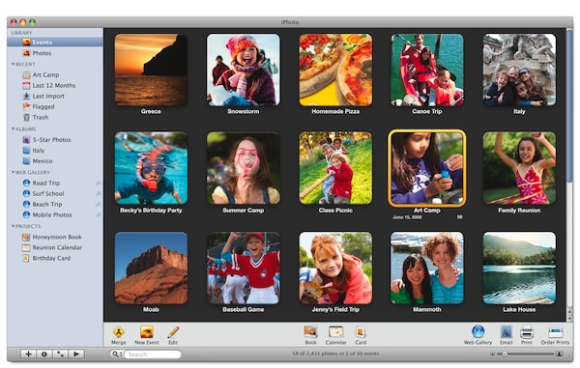580x368 pixels.
Task: Click the small thumbnail size icon
Action: click(492, 354)
